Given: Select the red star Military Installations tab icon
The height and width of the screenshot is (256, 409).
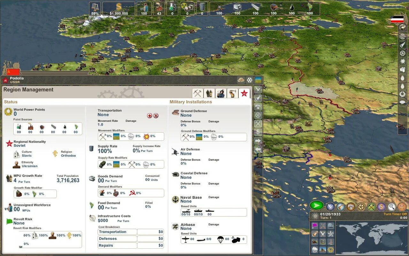Looking at the screenshot, I should tap(244, 93).
